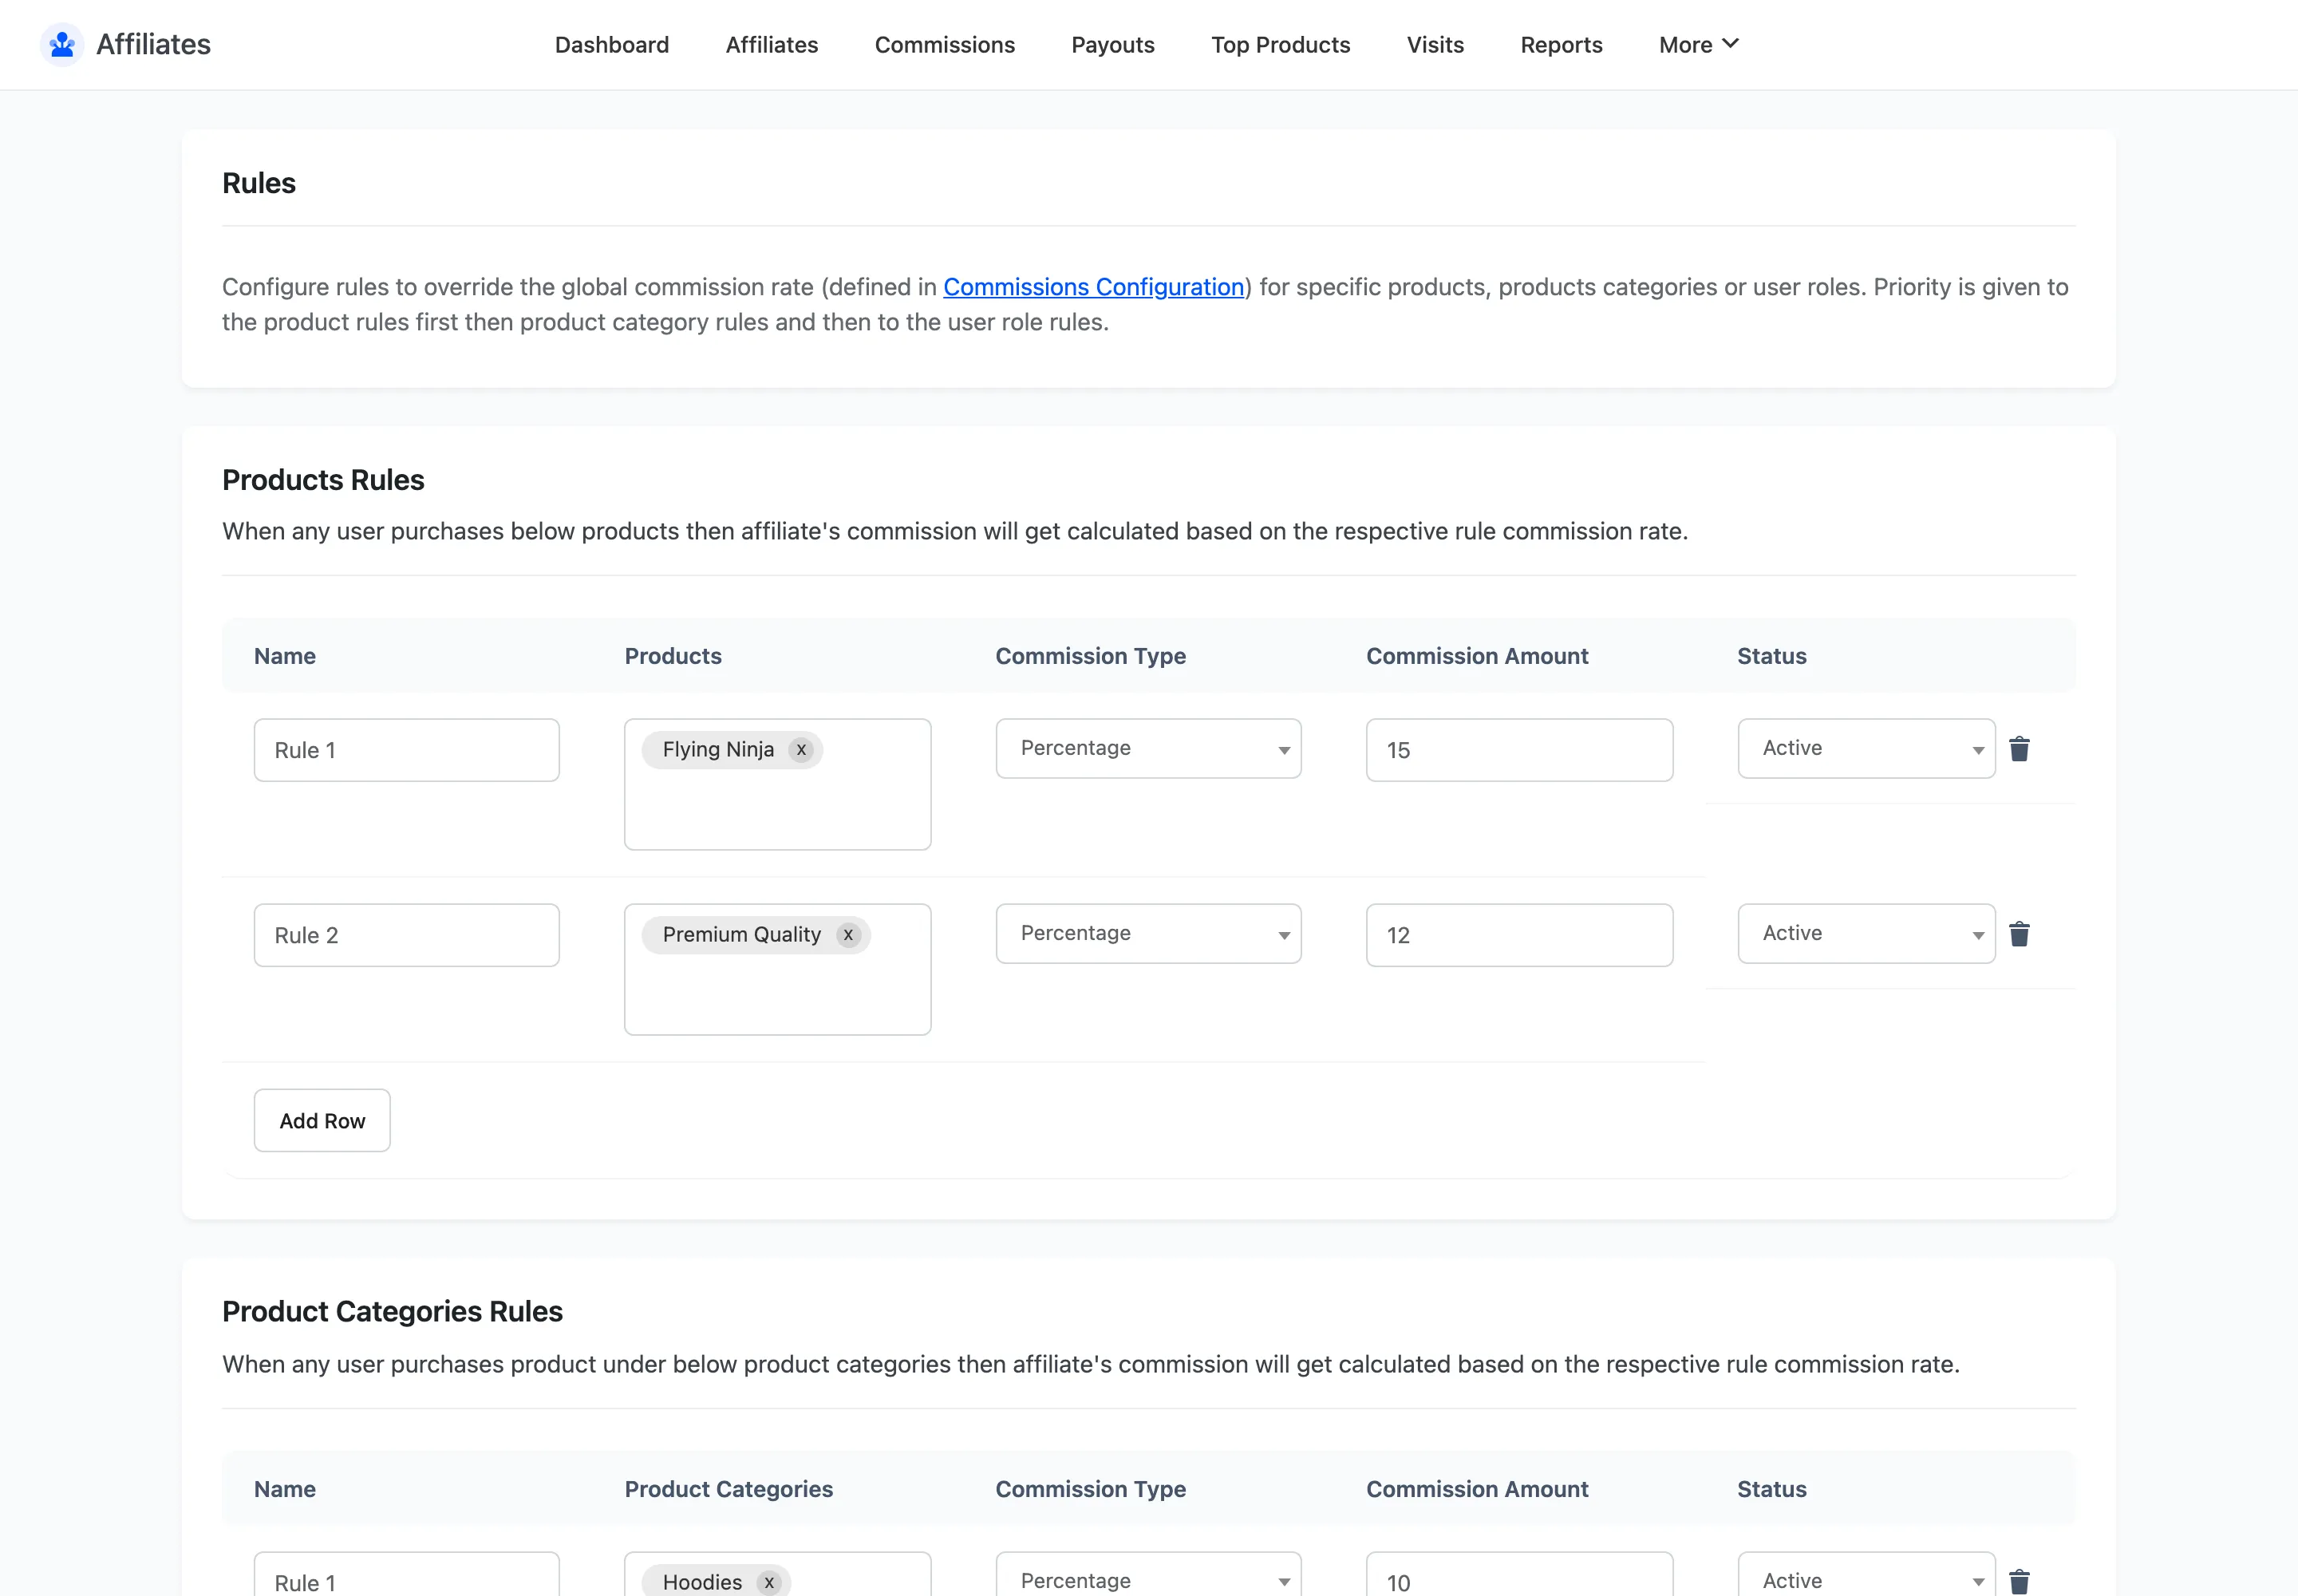Screen dimensions: 2298x1596
Task: Click the Affiliates logo icon
Action: click(62, 44)
